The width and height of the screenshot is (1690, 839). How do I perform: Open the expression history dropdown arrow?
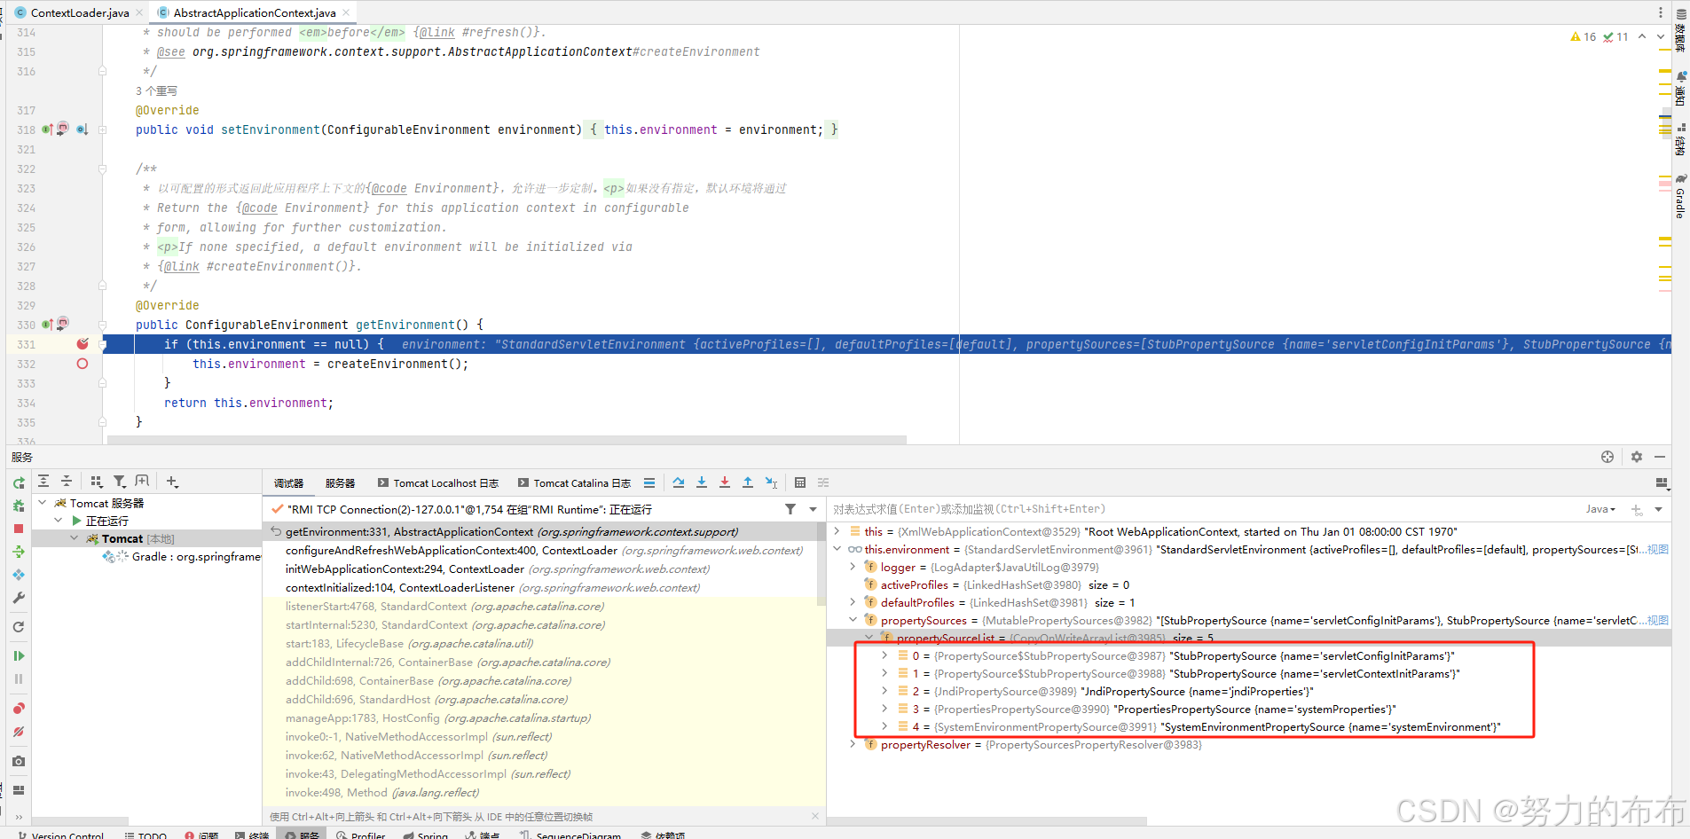[x=1658, y=509]
